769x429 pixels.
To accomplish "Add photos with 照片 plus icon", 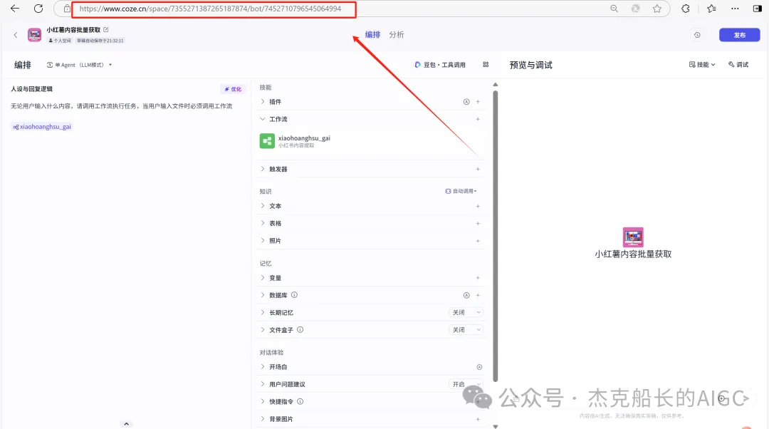I will click(x=478, y=241).
